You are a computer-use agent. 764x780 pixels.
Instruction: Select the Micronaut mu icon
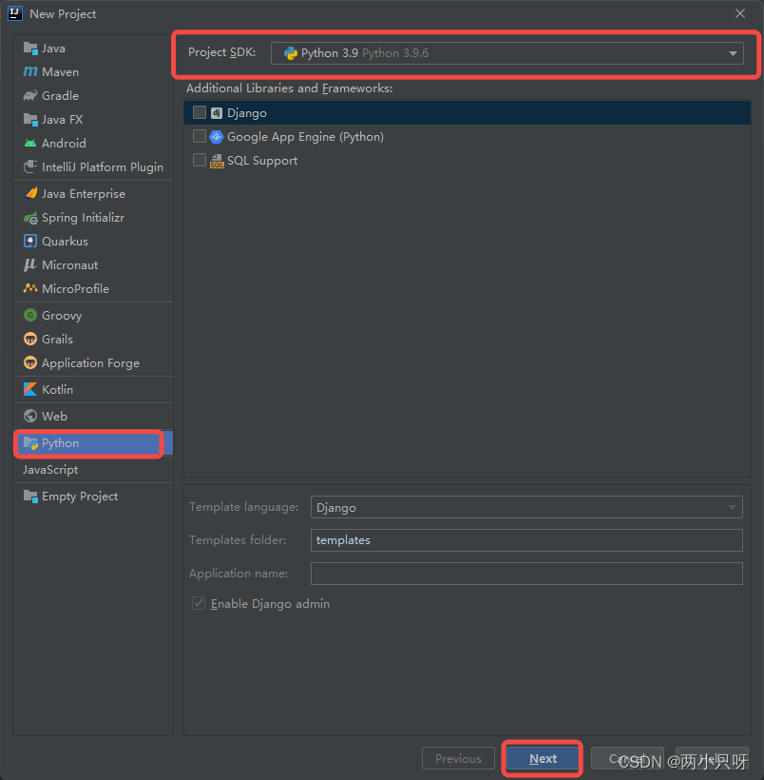[30, 264]
